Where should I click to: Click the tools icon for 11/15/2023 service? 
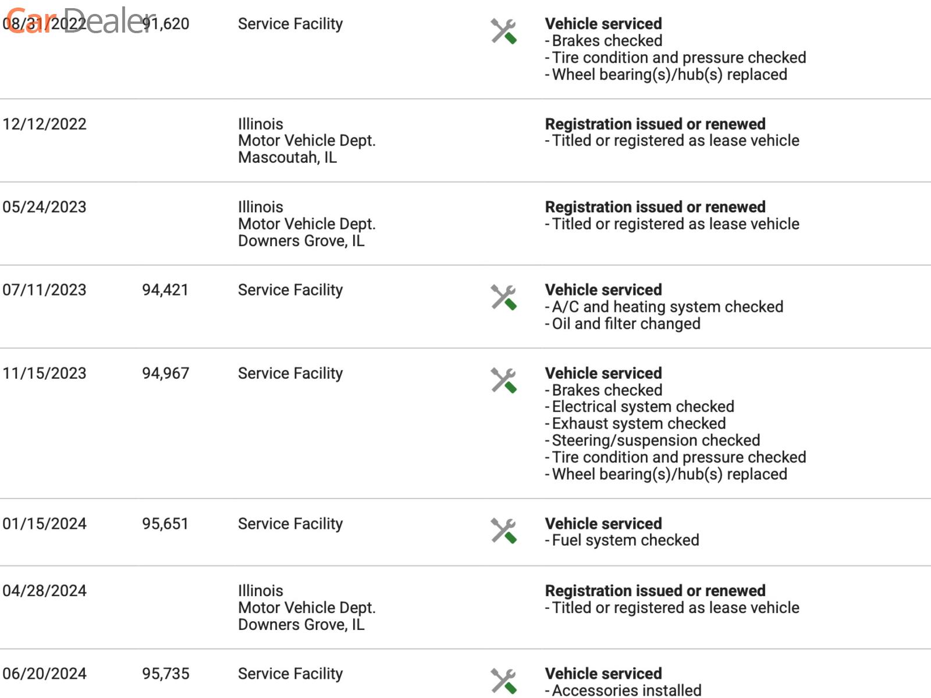click(503, 380)
